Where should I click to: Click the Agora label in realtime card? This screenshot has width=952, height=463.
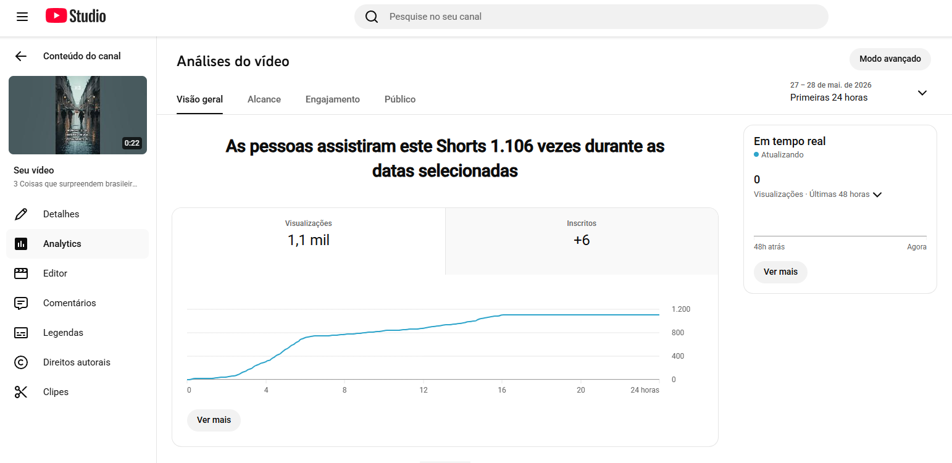pos(917,247)
